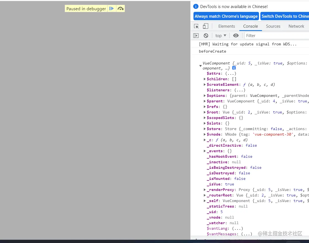This screenshot has width=309, height=243.
Task: Open the top JavaScript context dropdown
Action: pos(221,35)
